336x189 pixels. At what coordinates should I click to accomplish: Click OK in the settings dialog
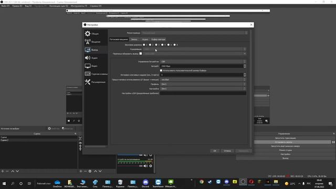pyautogui.click(x=215, y=151)
